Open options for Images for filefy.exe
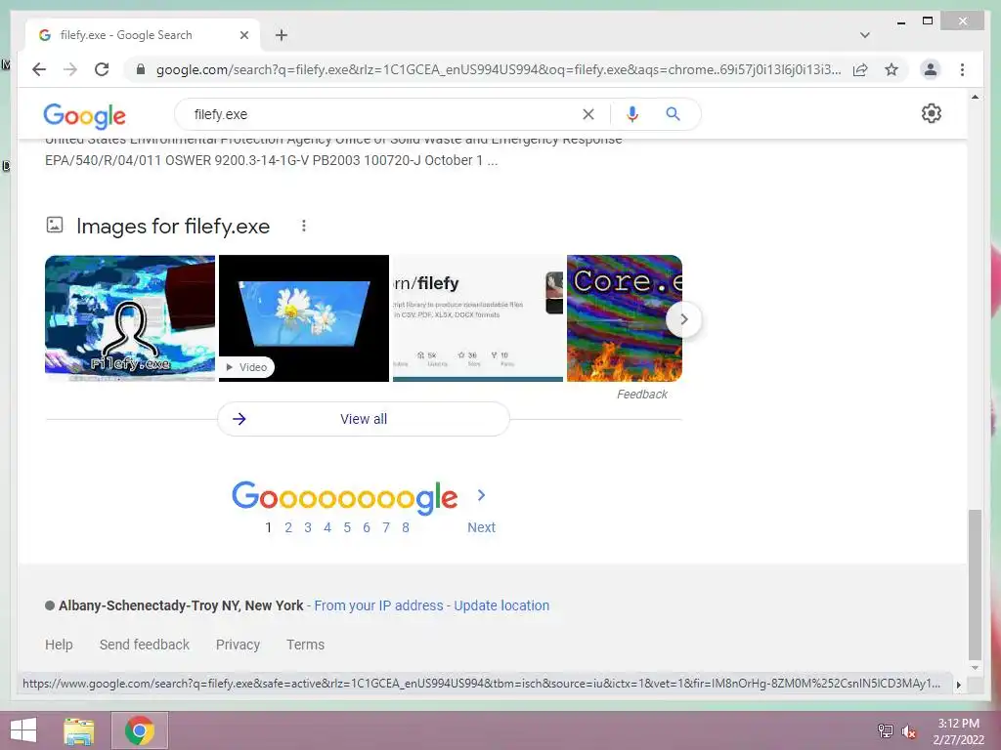 304,226
